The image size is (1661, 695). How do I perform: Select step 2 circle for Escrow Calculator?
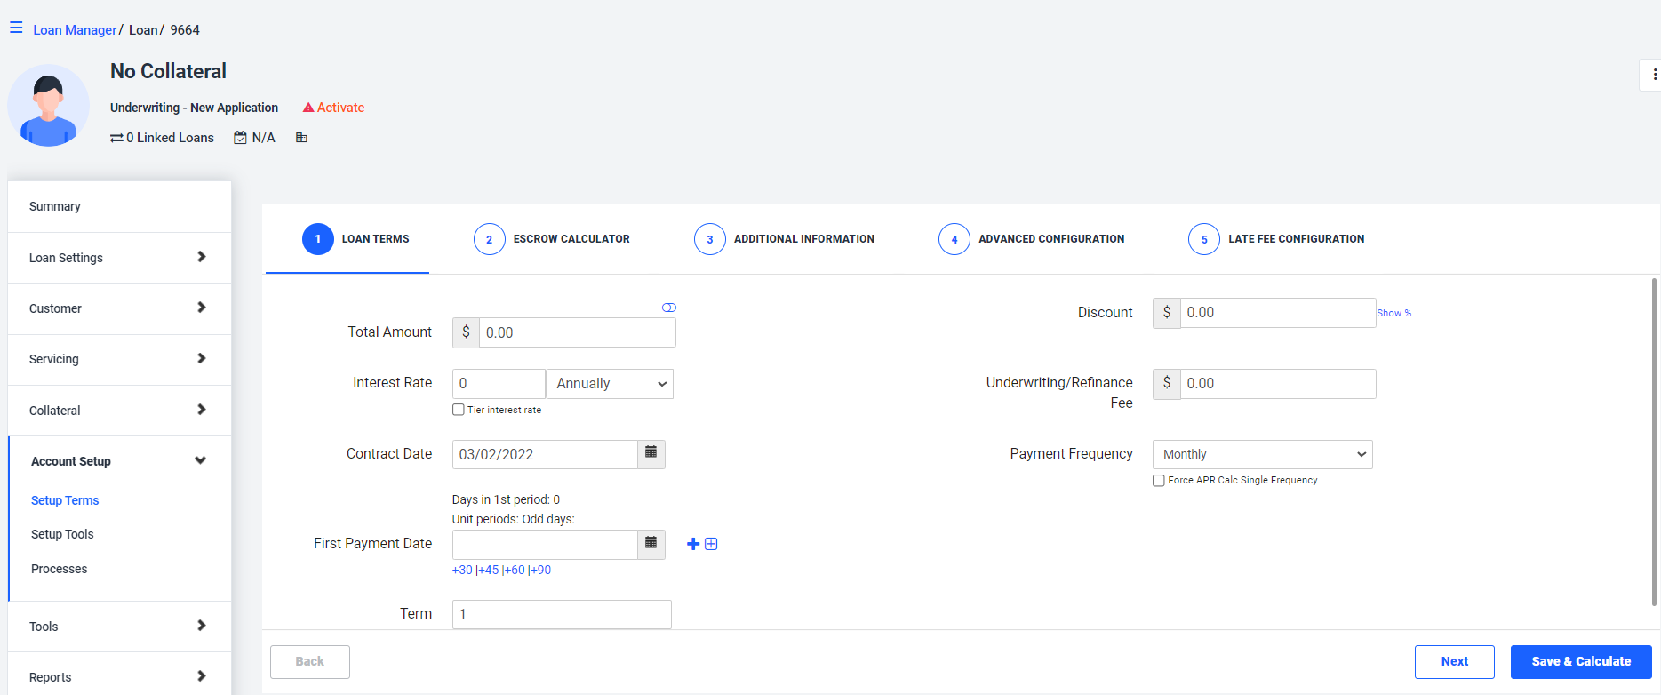[490, 239]
